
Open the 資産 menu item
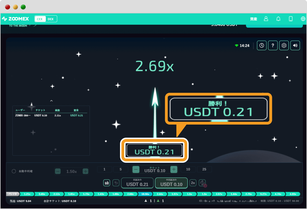point(253,19)
